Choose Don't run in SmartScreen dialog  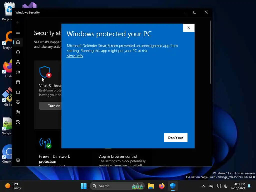coord(176,138)
